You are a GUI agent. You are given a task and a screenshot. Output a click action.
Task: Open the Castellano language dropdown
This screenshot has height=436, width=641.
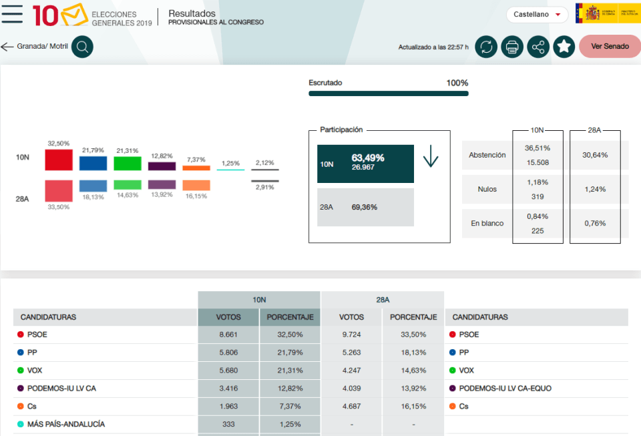point(537,14)
